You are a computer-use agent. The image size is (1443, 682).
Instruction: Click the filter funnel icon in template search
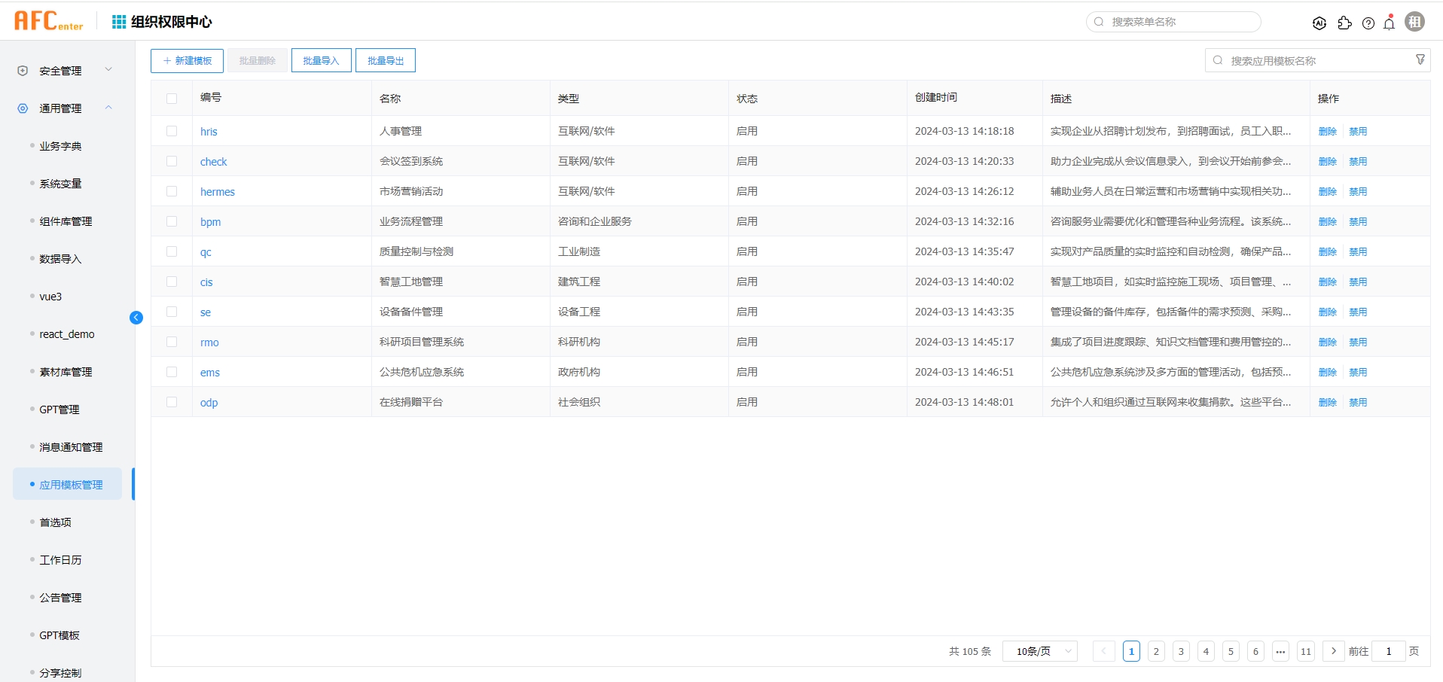point(1420,60)
